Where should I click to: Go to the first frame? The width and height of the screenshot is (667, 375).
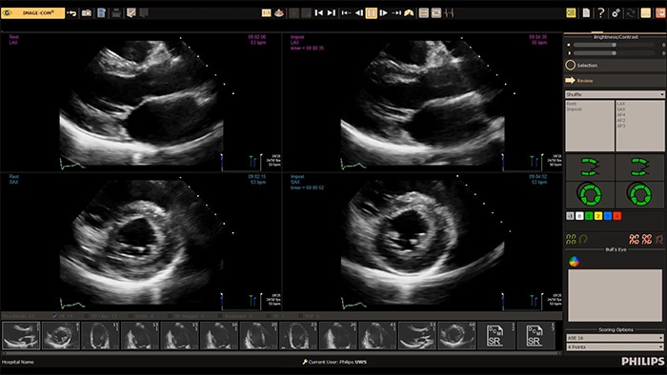(x=346, y=13)
